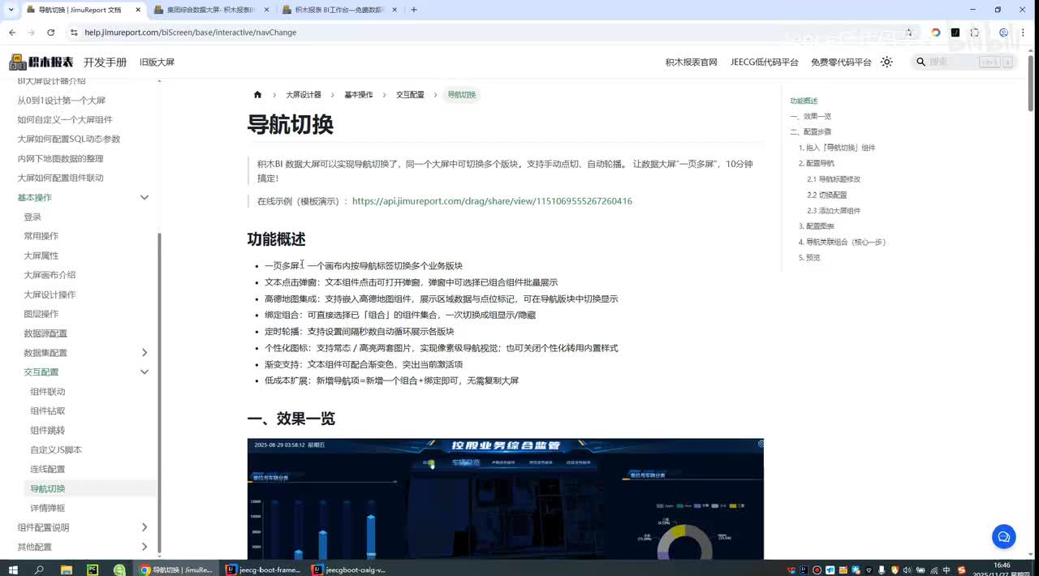This screenshot has width=1039, height=576.
Task: Open the browser extensions puzzle icon
Action: coord(975,32)
